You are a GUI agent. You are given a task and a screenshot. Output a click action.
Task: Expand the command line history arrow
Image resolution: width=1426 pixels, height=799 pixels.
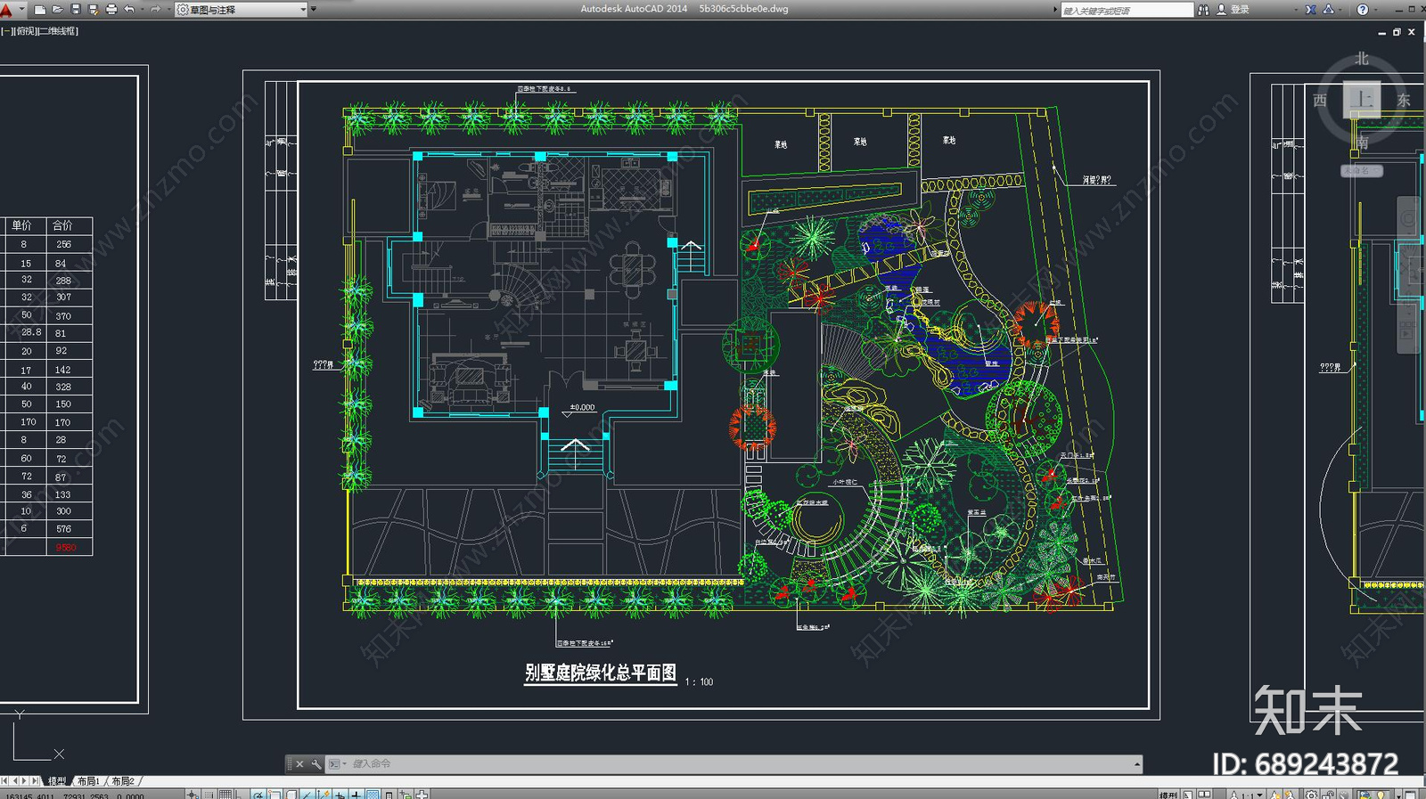(x=1136, y=764)
